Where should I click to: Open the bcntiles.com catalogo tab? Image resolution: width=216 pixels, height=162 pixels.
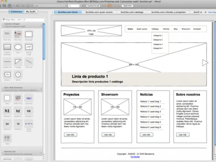[x=132, y=12]
